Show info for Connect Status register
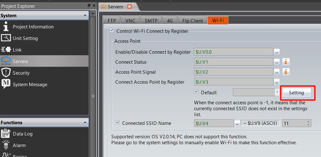This screenshot has height=157, width=321. pyautogui.click(x=286, y=62)
